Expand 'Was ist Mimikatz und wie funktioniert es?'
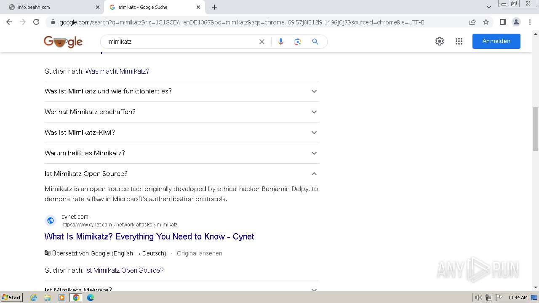This screenshot has width=539, height=303. click(x=182, y=91)
